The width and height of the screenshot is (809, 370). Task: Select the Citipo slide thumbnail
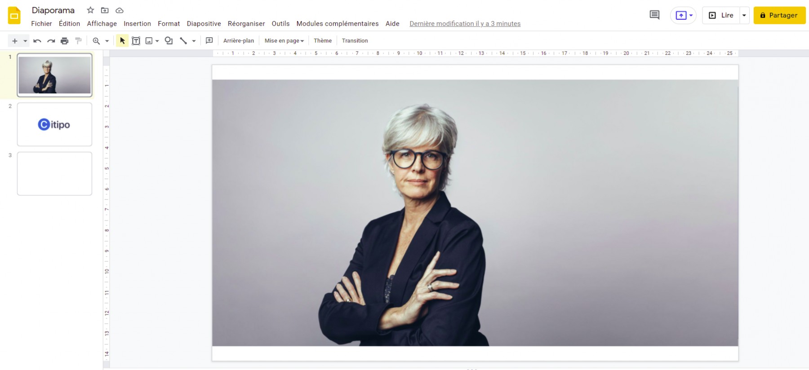(54, 124)
